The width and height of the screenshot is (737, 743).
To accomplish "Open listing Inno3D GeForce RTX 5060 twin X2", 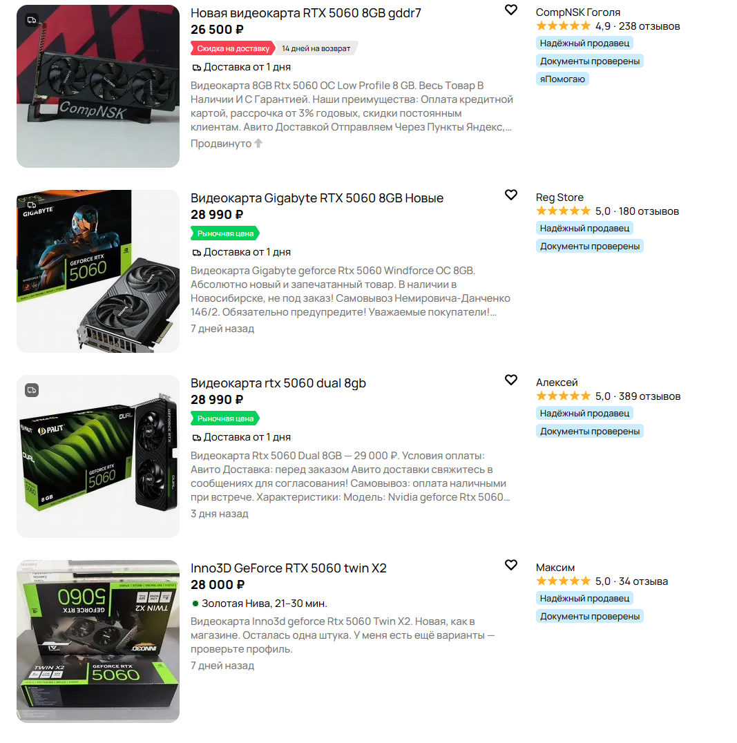I will click(289, 568).
